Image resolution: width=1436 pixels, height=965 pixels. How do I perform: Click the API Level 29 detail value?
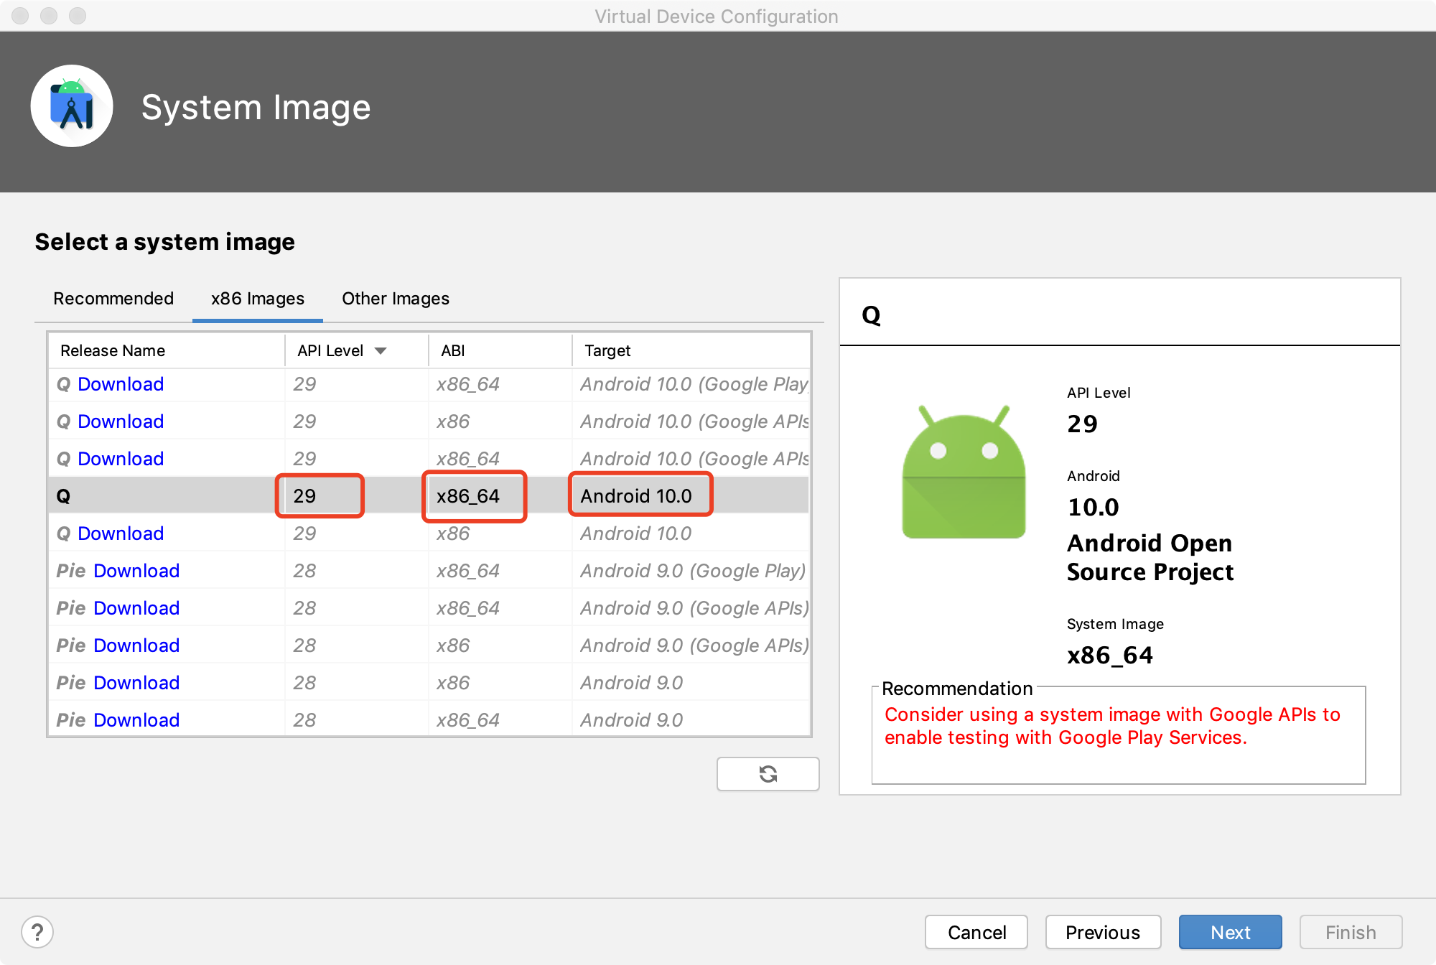pyautogui.click(x=1082, y=424)
